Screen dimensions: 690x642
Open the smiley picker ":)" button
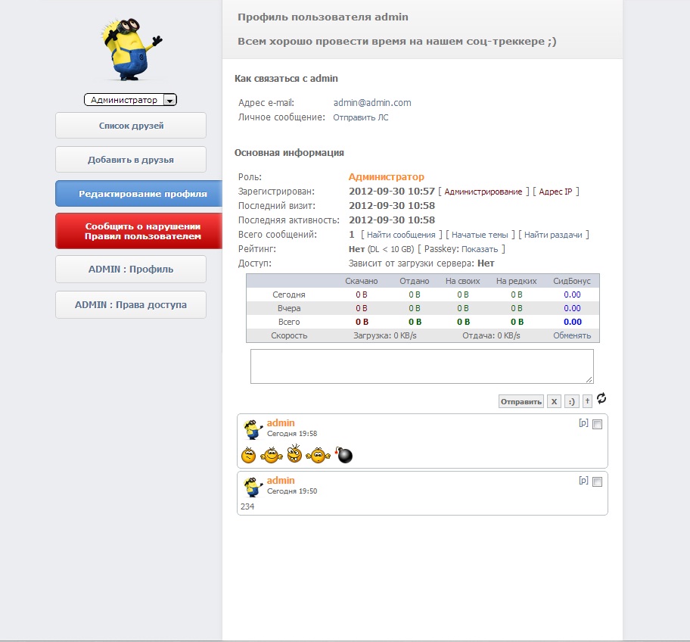[571, 402]
